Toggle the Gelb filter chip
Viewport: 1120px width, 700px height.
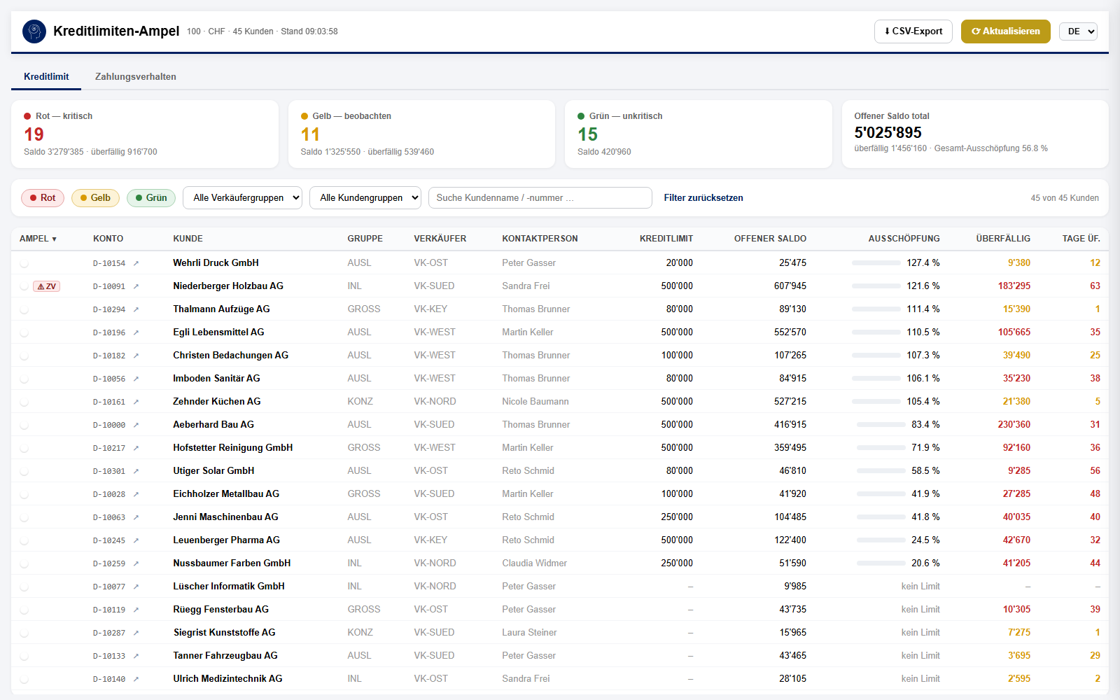click(95, 198)
